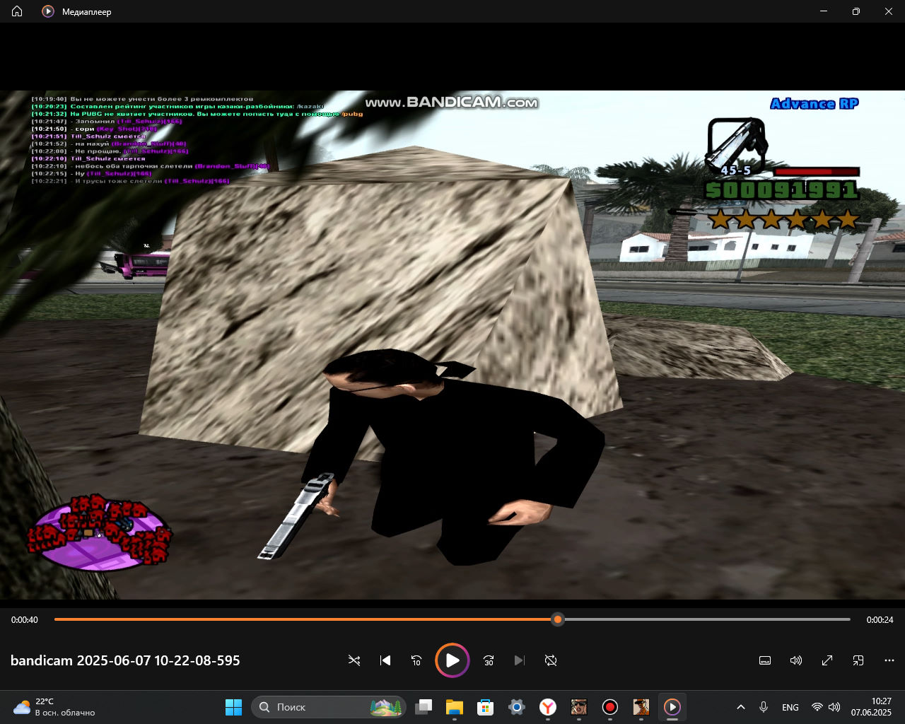Click the video frame to toggle playback

click(452, 345)
